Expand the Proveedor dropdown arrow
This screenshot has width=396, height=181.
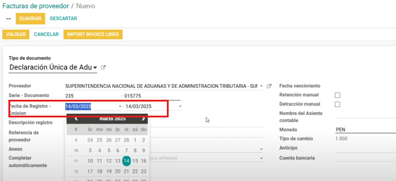point(261,86)
